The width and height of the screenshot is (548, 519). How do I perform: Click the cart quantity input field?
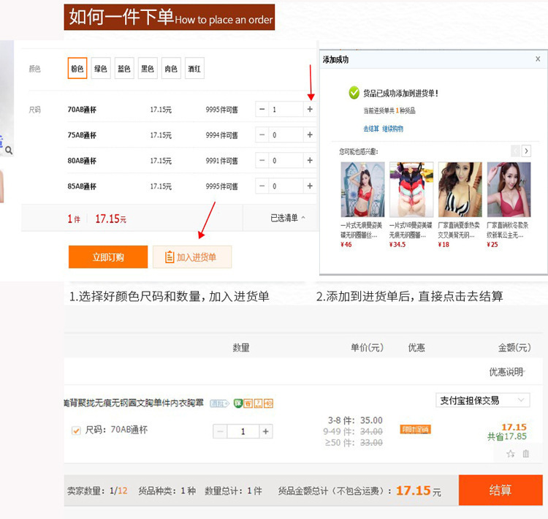click(x=243, y=431)
